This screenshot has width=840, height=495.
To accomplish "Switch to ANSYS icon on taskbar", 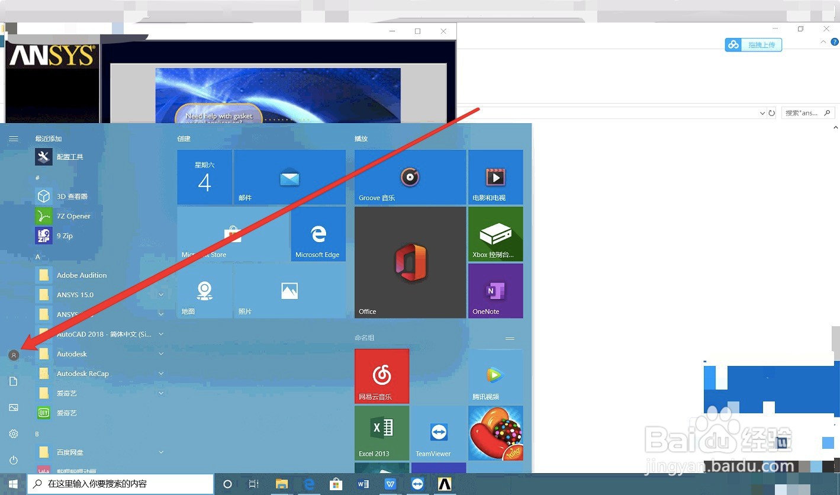I will (445, 484).
